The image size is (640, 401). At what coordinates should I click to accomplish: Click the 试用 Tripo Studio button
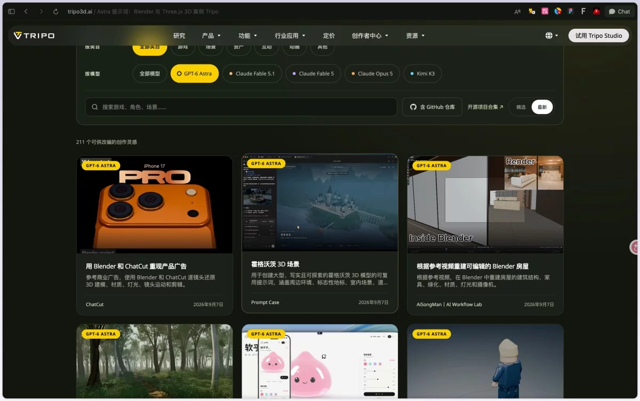598,36
